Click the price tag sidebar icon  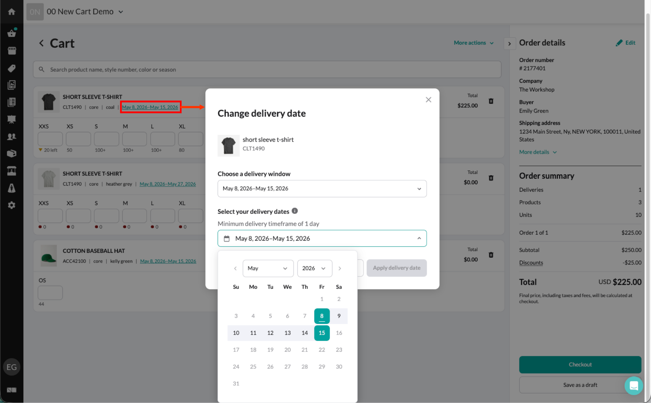coord(11,68)
